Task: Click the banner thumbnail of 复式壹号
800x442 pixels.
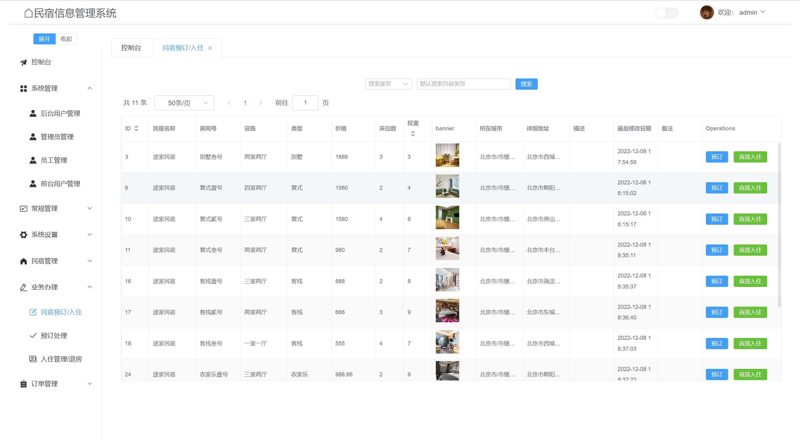Action: (447, 186)
